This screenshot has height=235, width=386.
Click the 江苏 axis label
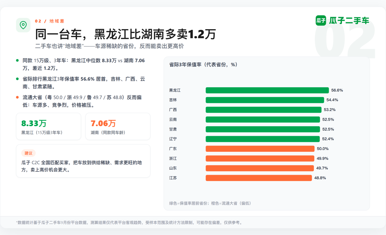pos(173,178)
